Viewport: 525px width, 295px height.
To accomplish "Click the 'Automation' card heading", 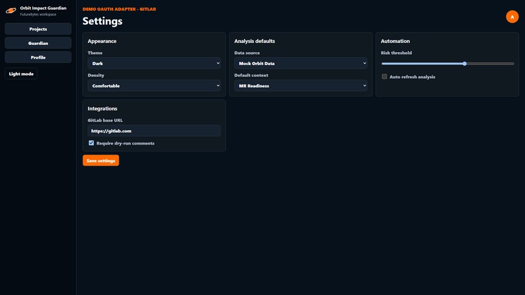I will point(395,41).
